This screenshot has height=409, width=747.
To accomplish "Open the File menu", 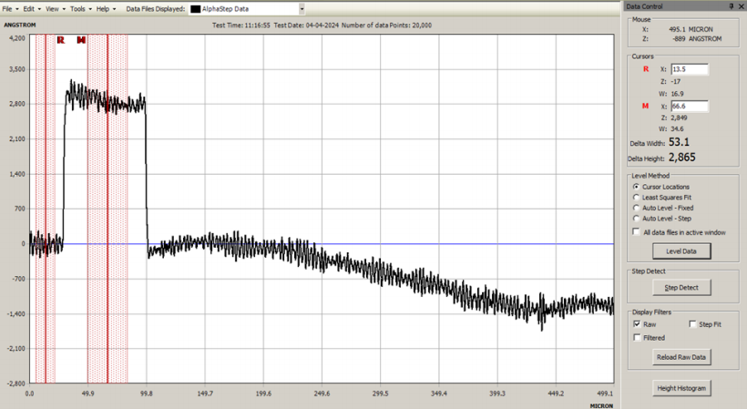I will (x=7, y=9).
